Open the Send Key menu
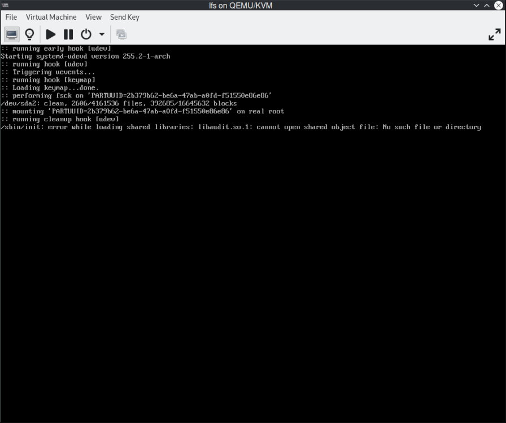This screenshot has height=423, width=506. click(x=124, y=17)
